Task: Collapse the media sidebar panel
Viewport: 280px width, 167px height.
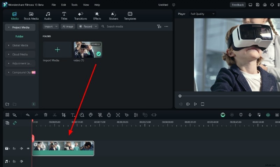Action: pos(34,104)
